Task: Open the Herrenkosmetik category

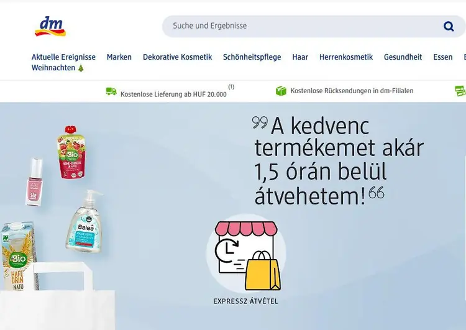Action: click(x=346, y=57)
